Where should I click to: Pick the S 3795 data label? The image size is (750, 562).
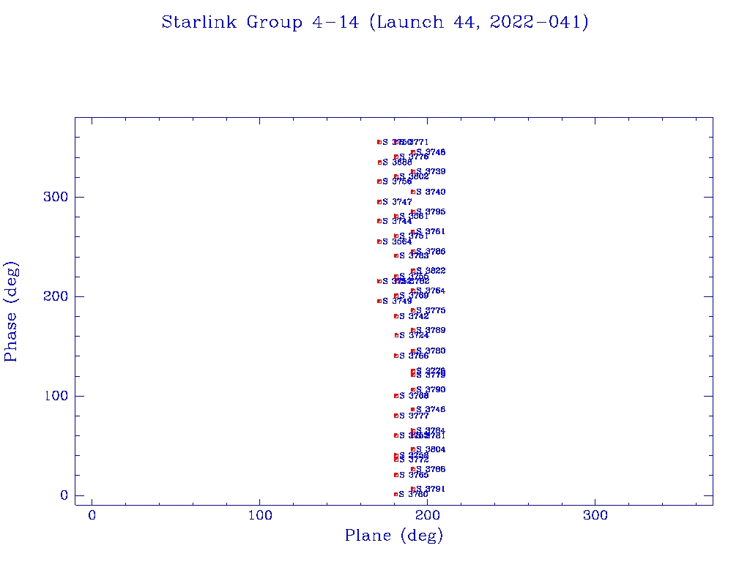[431, 211]
